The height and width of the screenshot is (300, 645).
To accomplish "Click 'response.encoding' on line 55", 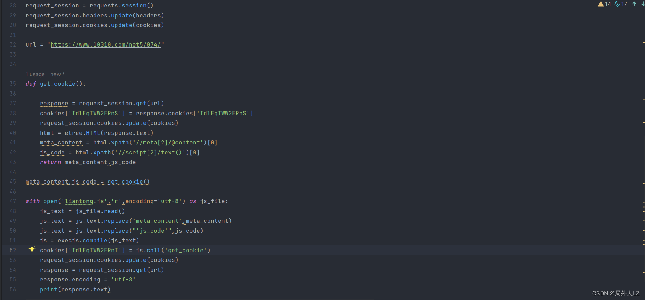I will (70, 280).
